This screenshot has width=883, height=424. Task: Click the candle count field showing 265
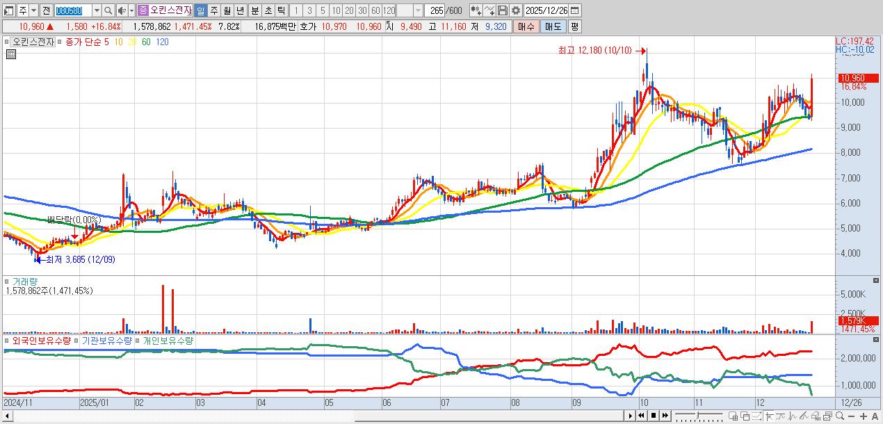(435, 10)
